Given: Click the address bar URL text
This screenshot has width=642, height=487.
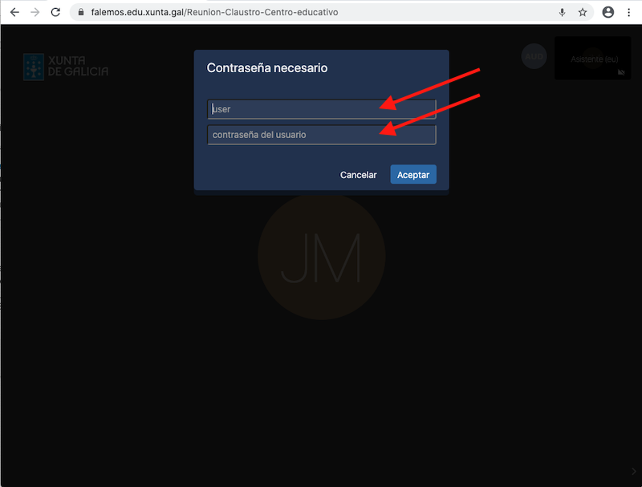Looking at the screenshot, I should coord(214,13).
